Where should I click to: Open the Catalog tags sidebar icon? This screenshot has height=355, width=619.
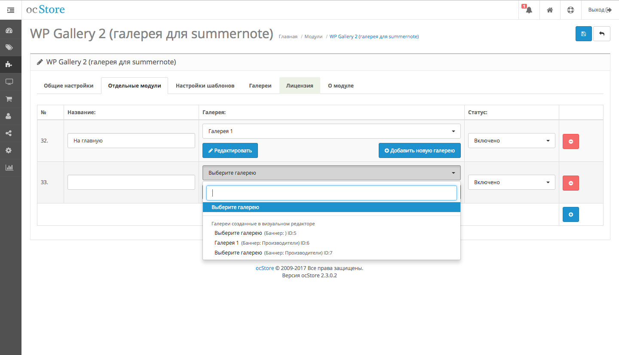pos(9,47)
